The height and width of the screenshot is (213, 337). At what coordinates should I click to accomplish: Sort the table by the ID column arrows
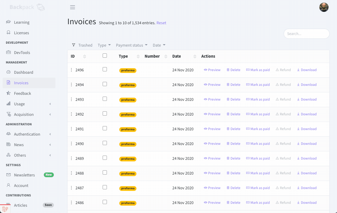[x=84, y=56]
